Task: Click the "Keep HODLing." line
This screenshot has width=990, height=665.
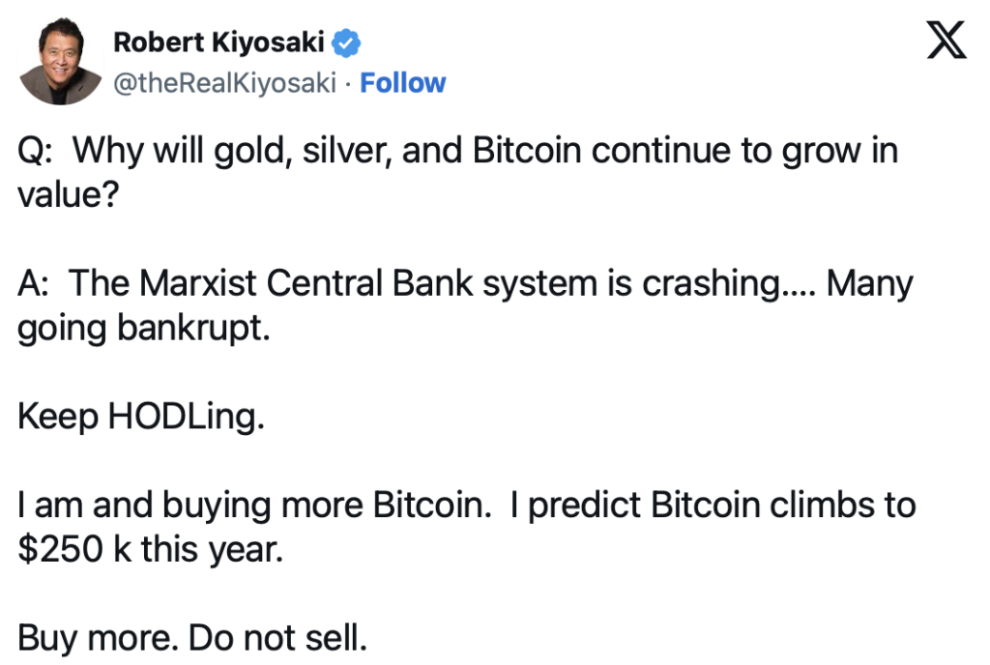Action: click(x=141, y=417)
